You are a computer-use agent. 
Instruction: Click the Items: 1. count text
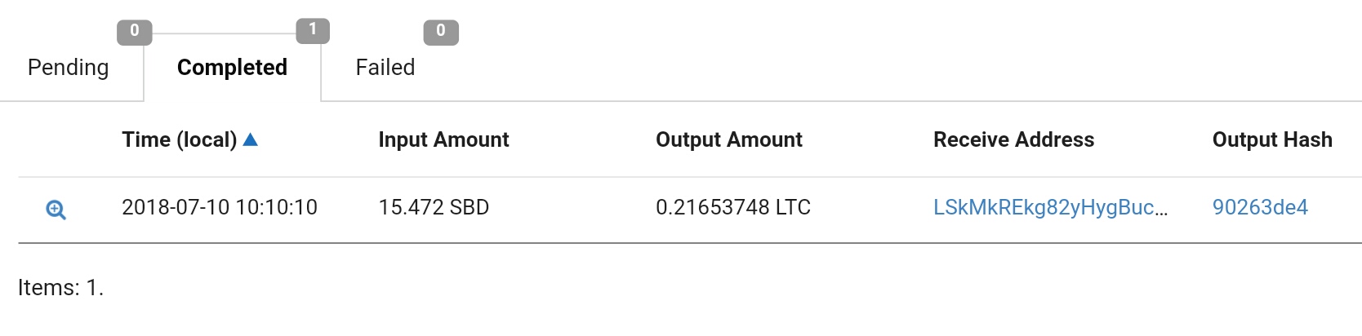[x=61, y=288]
